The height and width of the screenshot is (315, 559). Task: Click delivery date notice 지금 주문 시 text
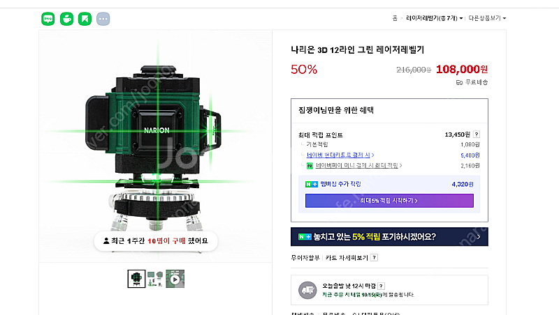[368, 295]
